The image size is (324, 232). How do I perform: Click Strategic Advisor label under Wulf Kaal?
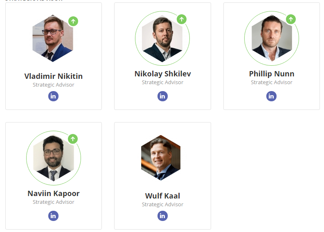click(x=162, y=204)
